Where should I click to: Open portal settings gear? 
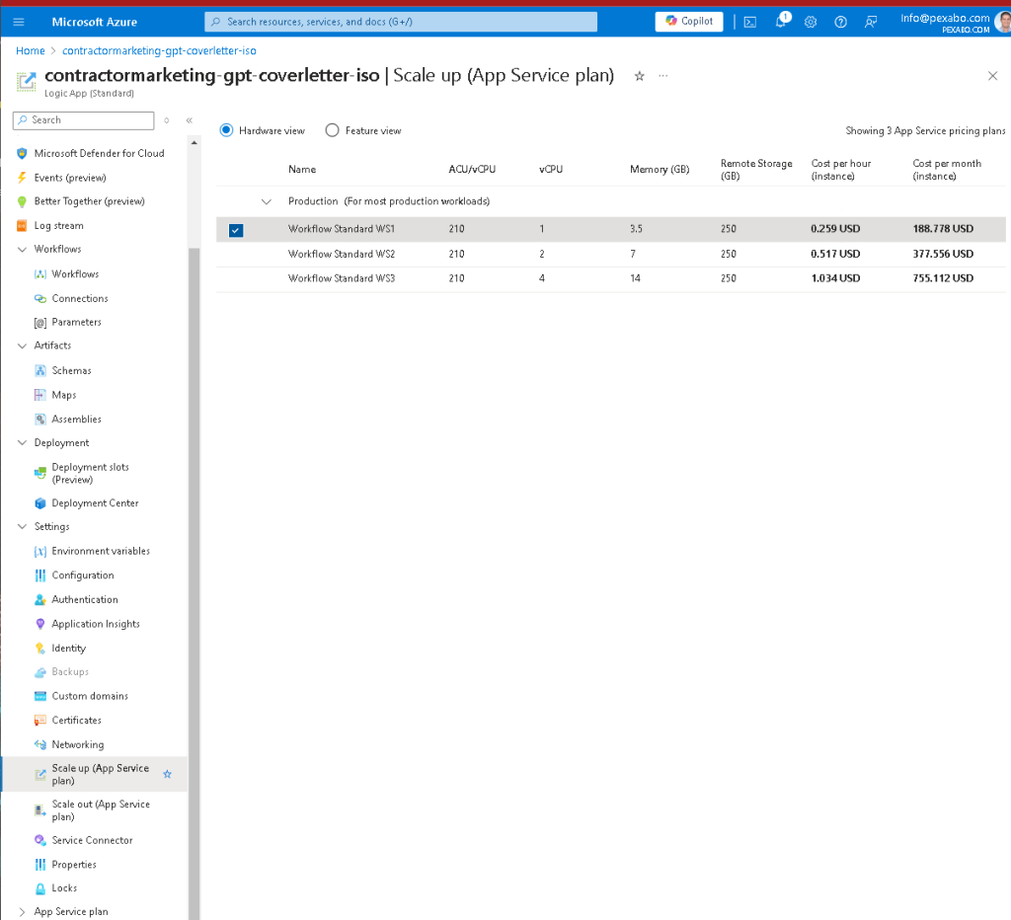811,22
